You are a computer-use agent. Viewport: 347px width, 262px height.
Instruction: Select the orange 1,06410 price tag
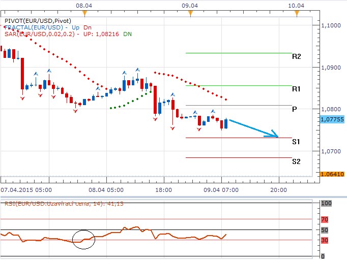(x=333, y=174)
